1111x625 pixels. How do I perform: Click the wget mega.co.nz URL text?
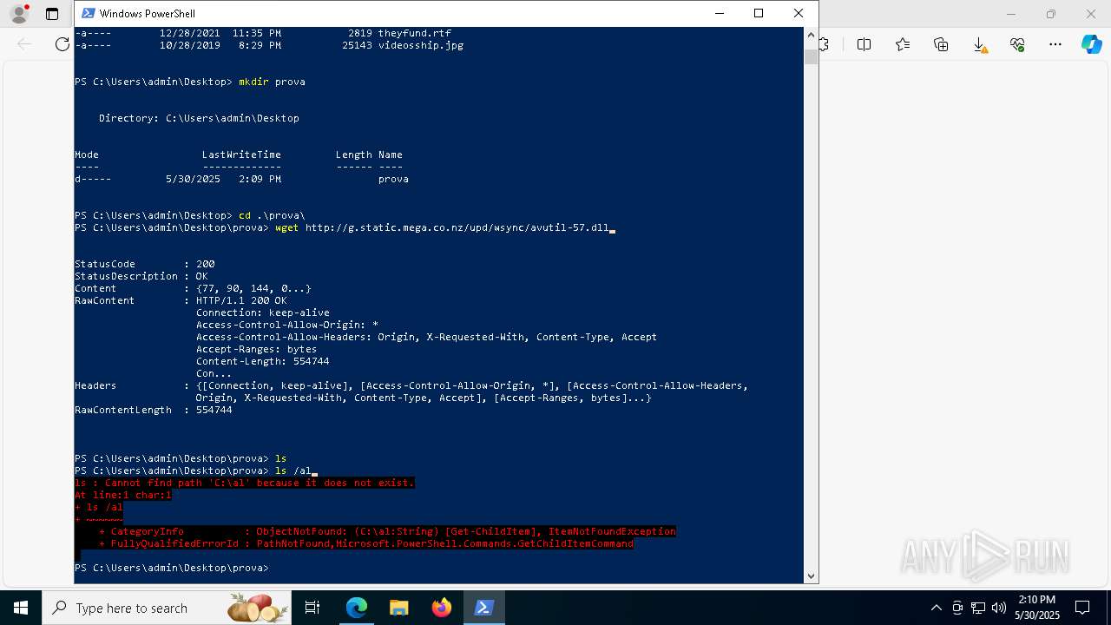pos(457,227)
